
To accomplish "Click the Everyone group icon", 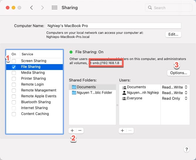I will pyautogui.click(x=124, y=98).
